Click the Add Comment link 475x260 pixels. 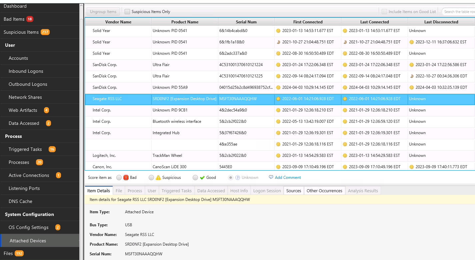click(x=288, y=178)
